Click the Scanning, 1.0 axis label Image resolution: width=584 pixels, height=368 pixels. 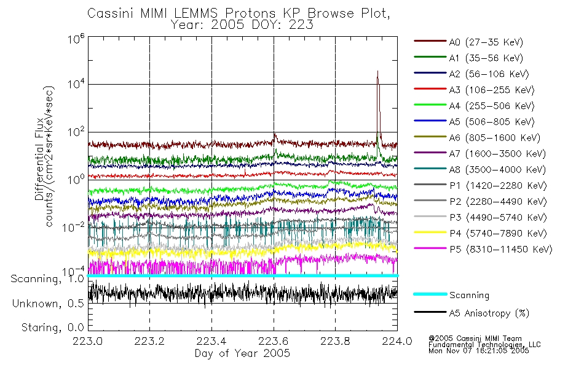click(47, 279)
